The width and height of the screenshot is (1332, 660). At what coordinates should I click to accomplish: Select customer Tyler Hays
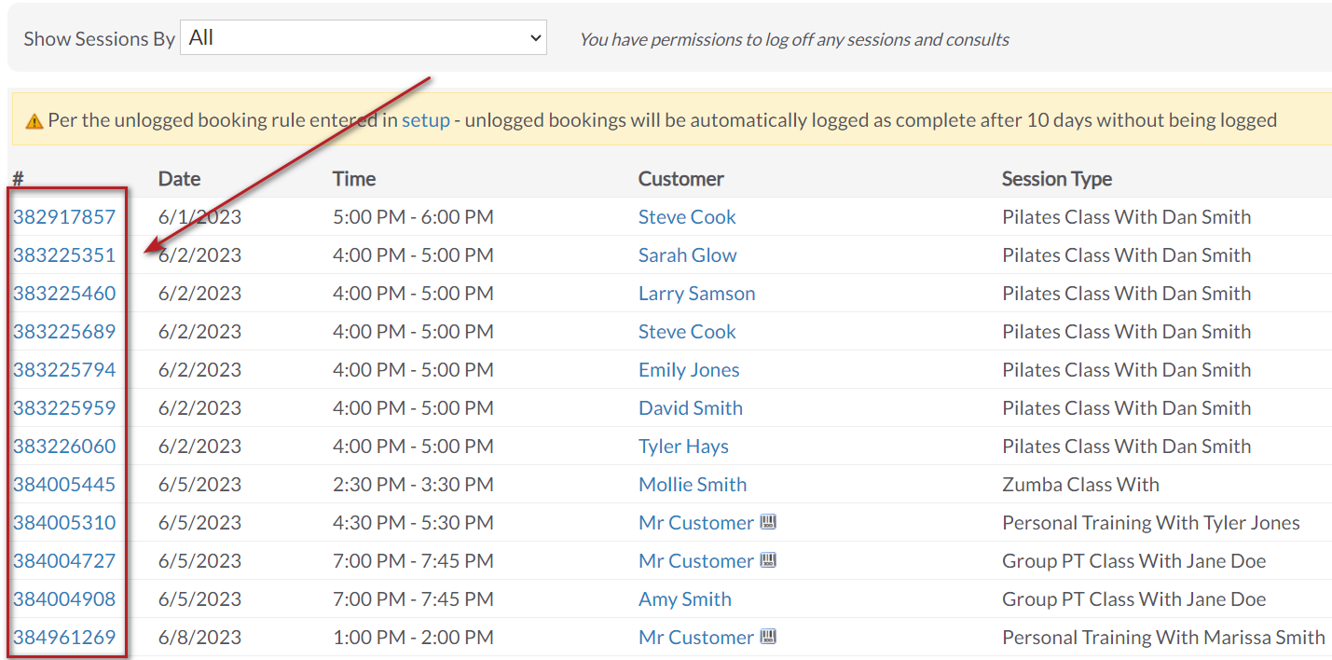[x=683, y=447]
